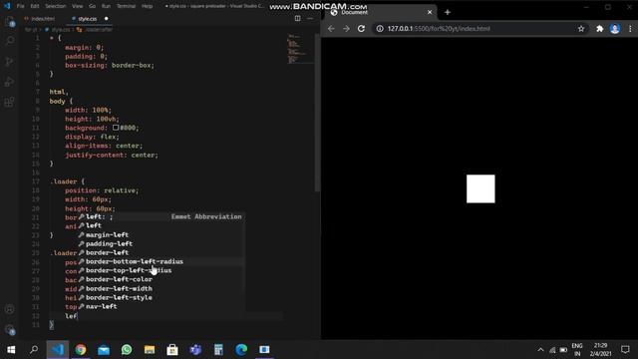Screen dimensions: 638x359
Task: Open File Explorer from the taskbar
Action: point(150,349)
